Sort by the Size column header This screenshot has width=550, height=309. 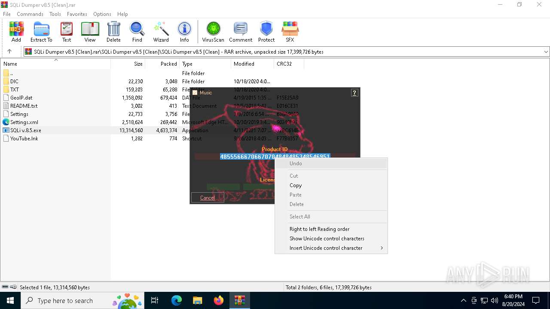(x=128, y=64)
